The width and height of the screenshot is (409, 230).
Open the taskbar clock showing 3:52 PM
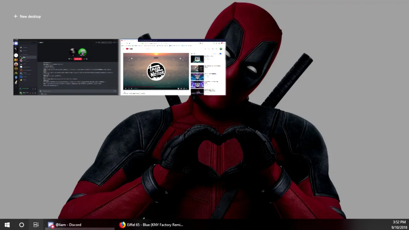(399, 225)
